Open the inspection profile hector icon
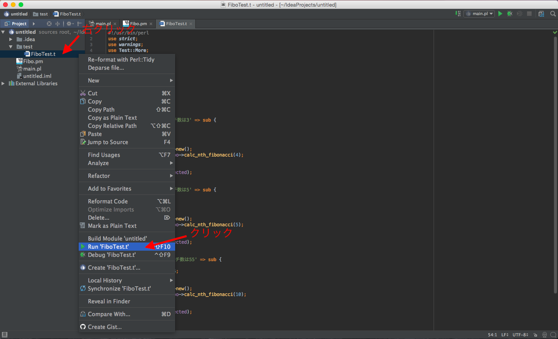The image size is (558, 339). 544,335
